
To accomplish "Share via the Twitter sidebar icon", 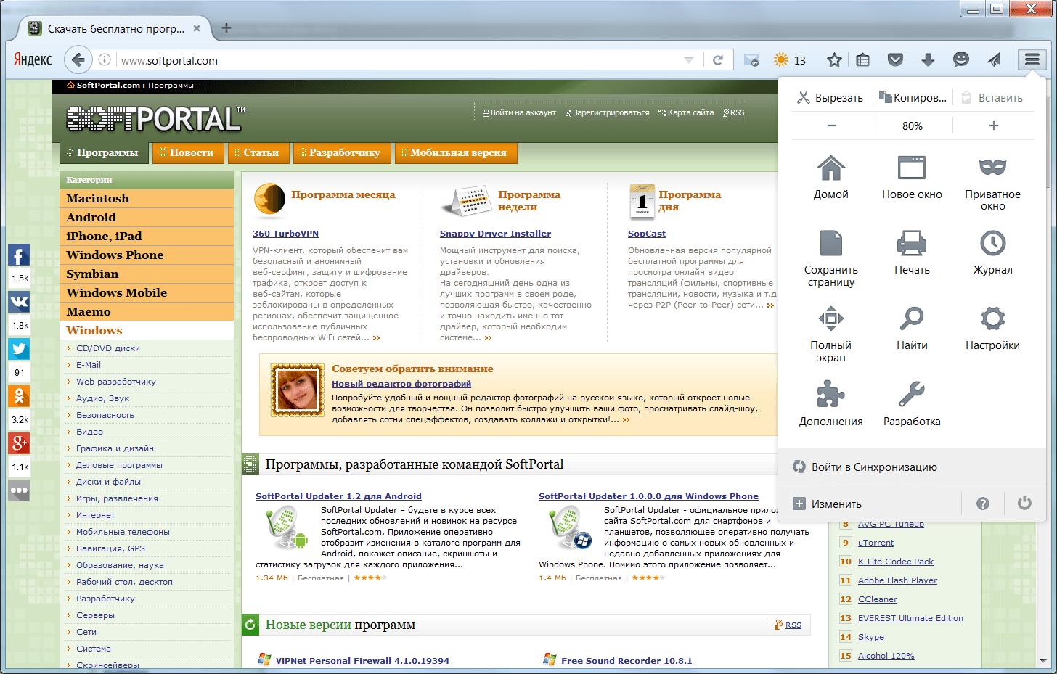I will 20,349.
